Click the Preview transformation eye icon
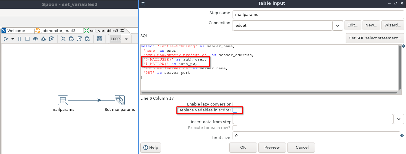This screenshot has height=154, width=406. pyautogui.click(x=35, y=39)
